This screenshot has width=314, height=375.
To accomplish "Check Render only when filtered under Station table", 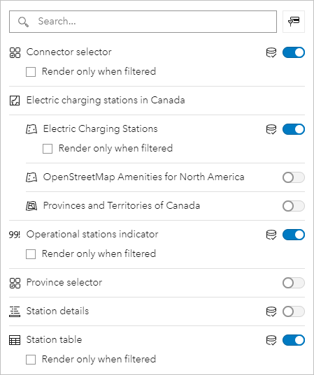I will coord(31,360).
